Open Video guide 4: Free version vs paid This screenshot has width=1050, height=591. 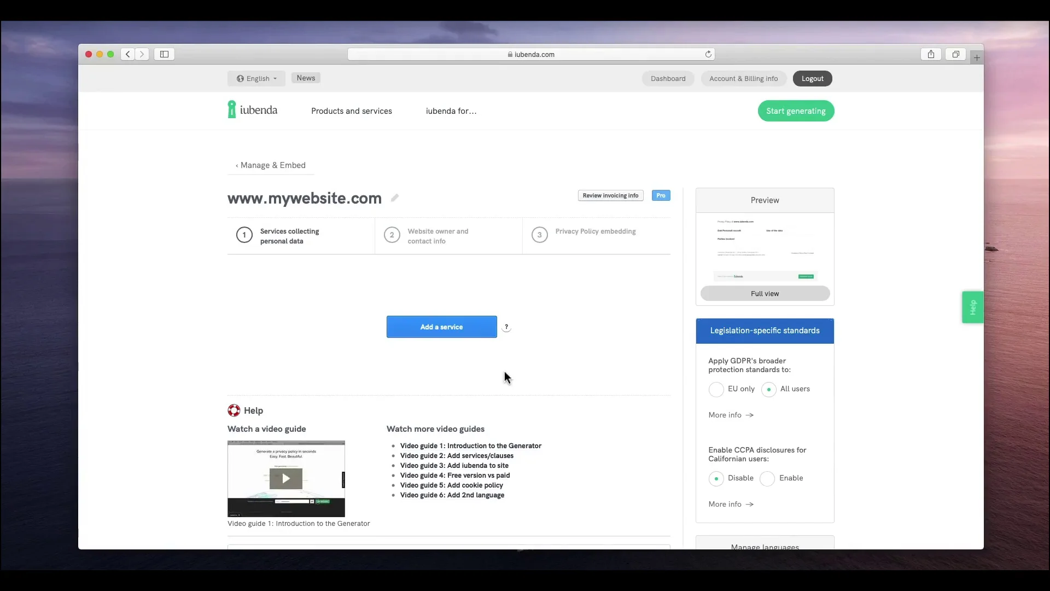(x=455, y=476)
